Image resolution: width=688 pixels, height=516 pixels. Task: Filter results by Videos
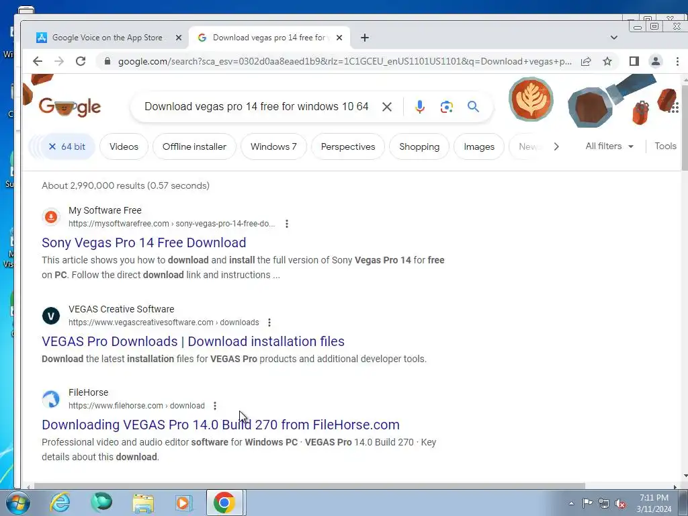click(124, 146)
